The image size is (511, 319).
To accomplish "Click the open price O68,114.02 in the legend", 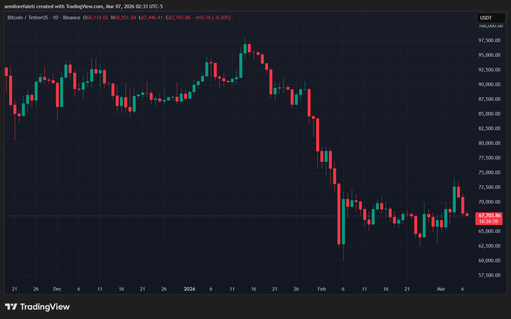I will (x=95, y=18).
